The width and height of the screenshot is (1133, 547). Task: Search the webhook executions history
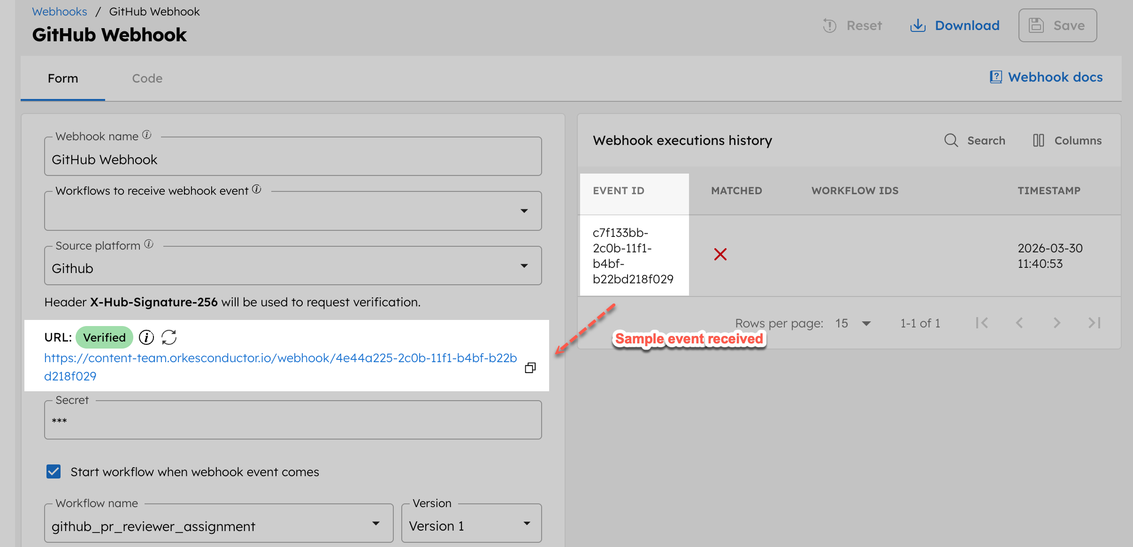pyautogui.click(x=974, y=140)
